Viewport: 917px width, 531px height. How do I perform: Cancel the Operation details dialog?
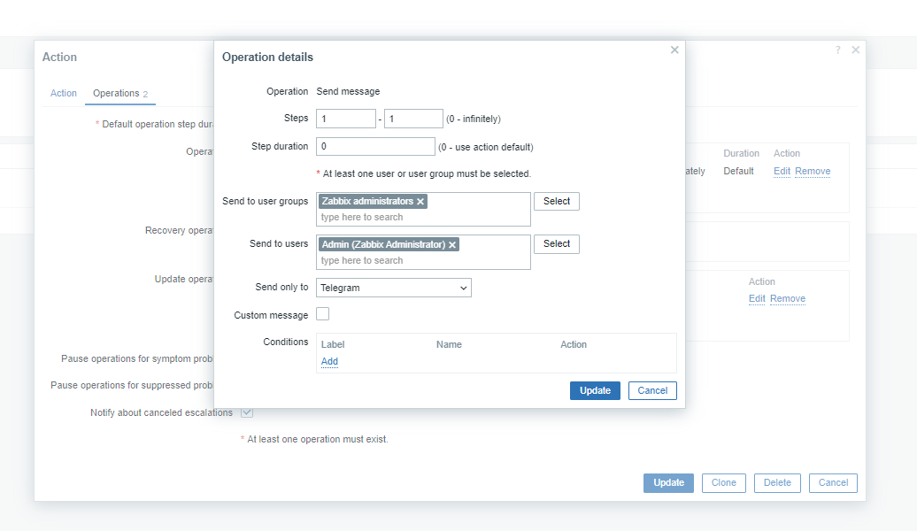tap(652, 390)
